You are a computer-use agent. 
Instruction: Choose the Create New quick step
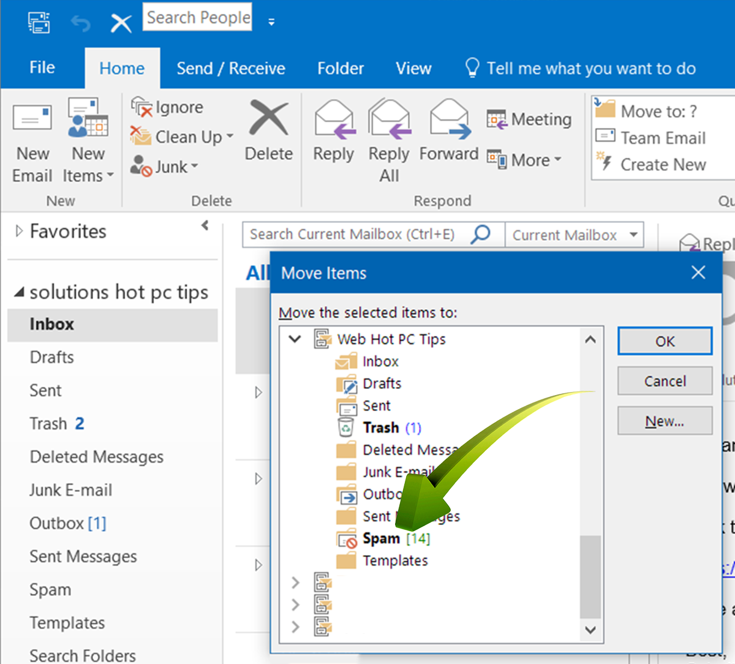tap(650, 164)
